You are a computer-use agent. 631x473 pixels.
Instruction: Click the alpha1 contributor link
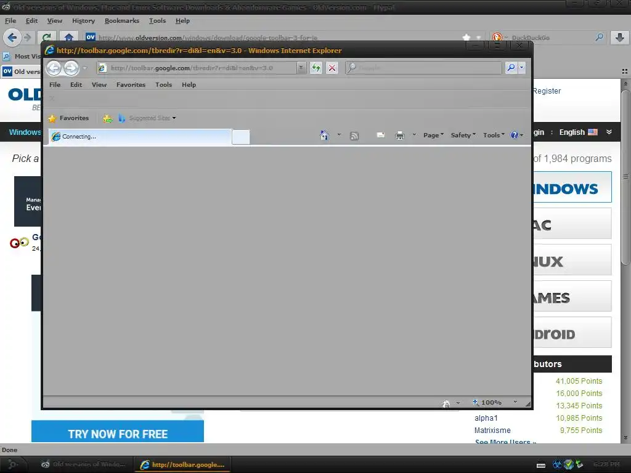point(486,418)
